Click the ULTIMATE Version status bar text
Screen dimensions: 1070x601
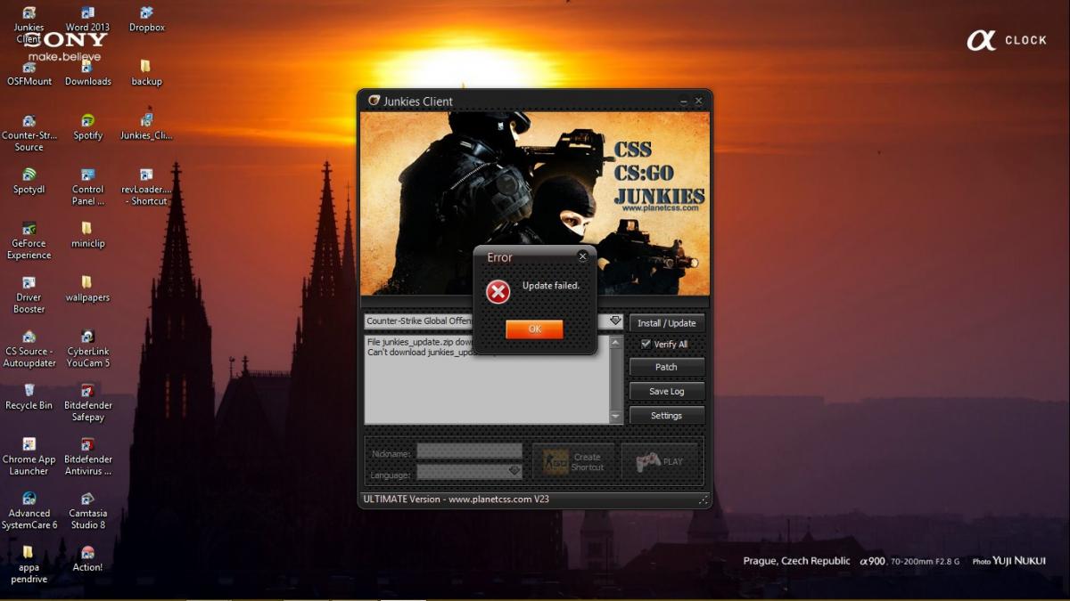pos(456,499)
